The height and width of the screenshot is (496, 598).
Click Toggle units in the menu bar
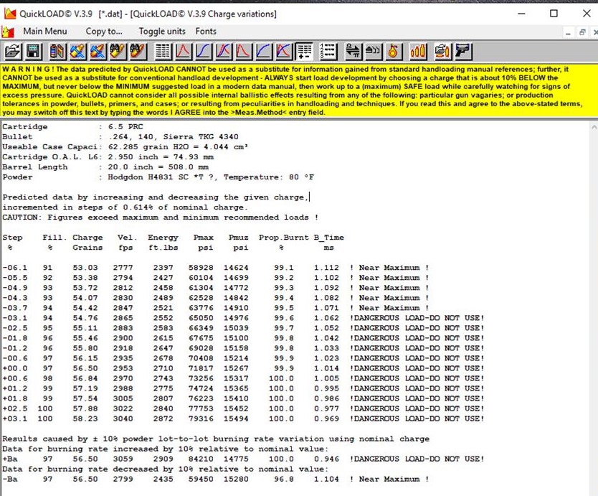click(162, 32)
